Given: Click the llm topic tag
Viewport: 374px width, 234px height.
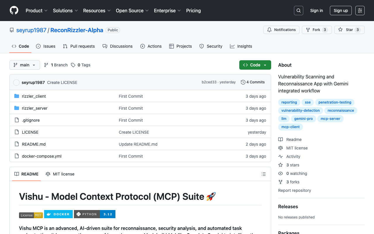Looking at the screenshot, I should (284, 119).
